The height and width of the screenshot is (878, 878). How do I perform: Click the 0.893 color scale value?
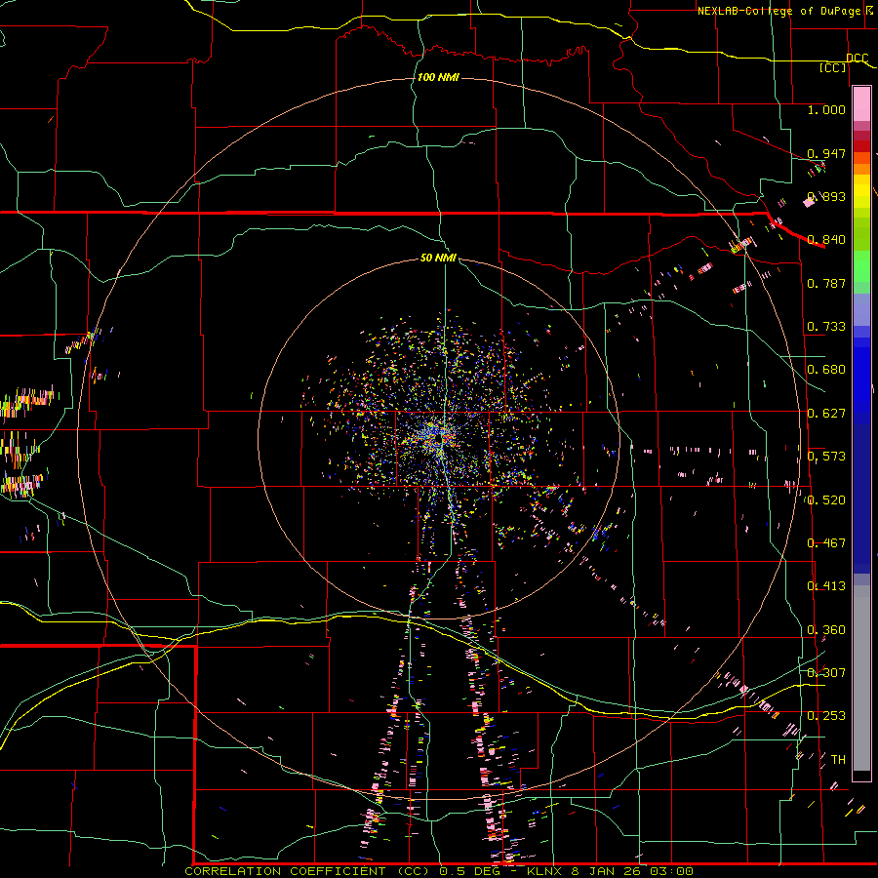coord(826,196)
